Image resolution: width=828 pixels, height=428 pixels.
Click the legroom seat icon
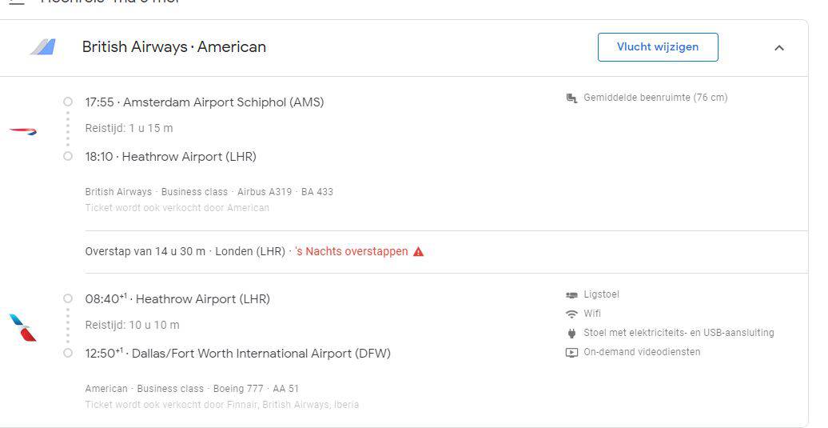[x=571, y=98]
